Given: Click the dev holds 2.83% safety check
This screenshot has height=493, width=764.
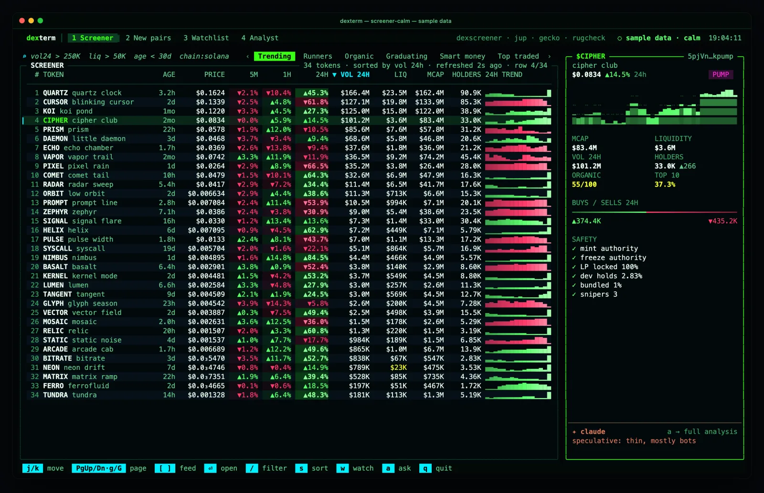Looking at the screenshot, I should tap(607, 276).
